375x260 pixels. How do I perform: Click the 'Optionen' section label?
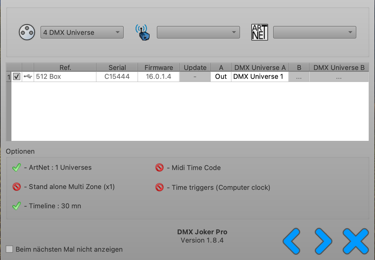tap(20, 152)
